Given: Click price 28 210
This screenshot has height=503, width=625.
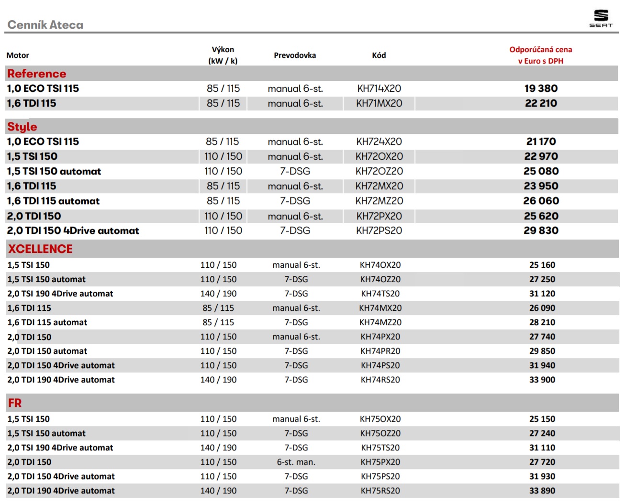Looking at the screenshot, I should (542, 322).
